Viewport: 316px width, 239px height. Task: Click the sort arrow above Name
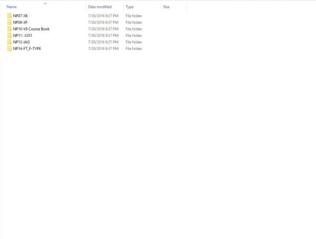coord(45,4)
